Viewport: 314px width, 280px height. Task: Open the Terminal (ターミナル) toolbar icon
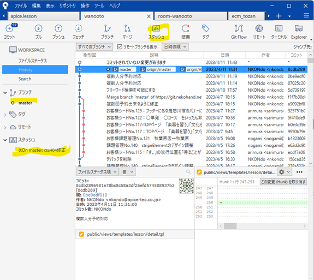pyautogui.click(x=279, y=32)
